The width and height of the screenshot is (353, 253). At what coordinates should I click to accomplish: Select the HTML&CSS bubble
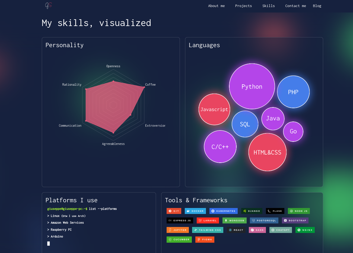[267, 152]
